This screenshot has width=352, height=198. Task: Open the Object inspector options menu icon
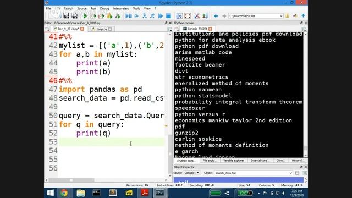pyautogui.click(x=305, y=173)
